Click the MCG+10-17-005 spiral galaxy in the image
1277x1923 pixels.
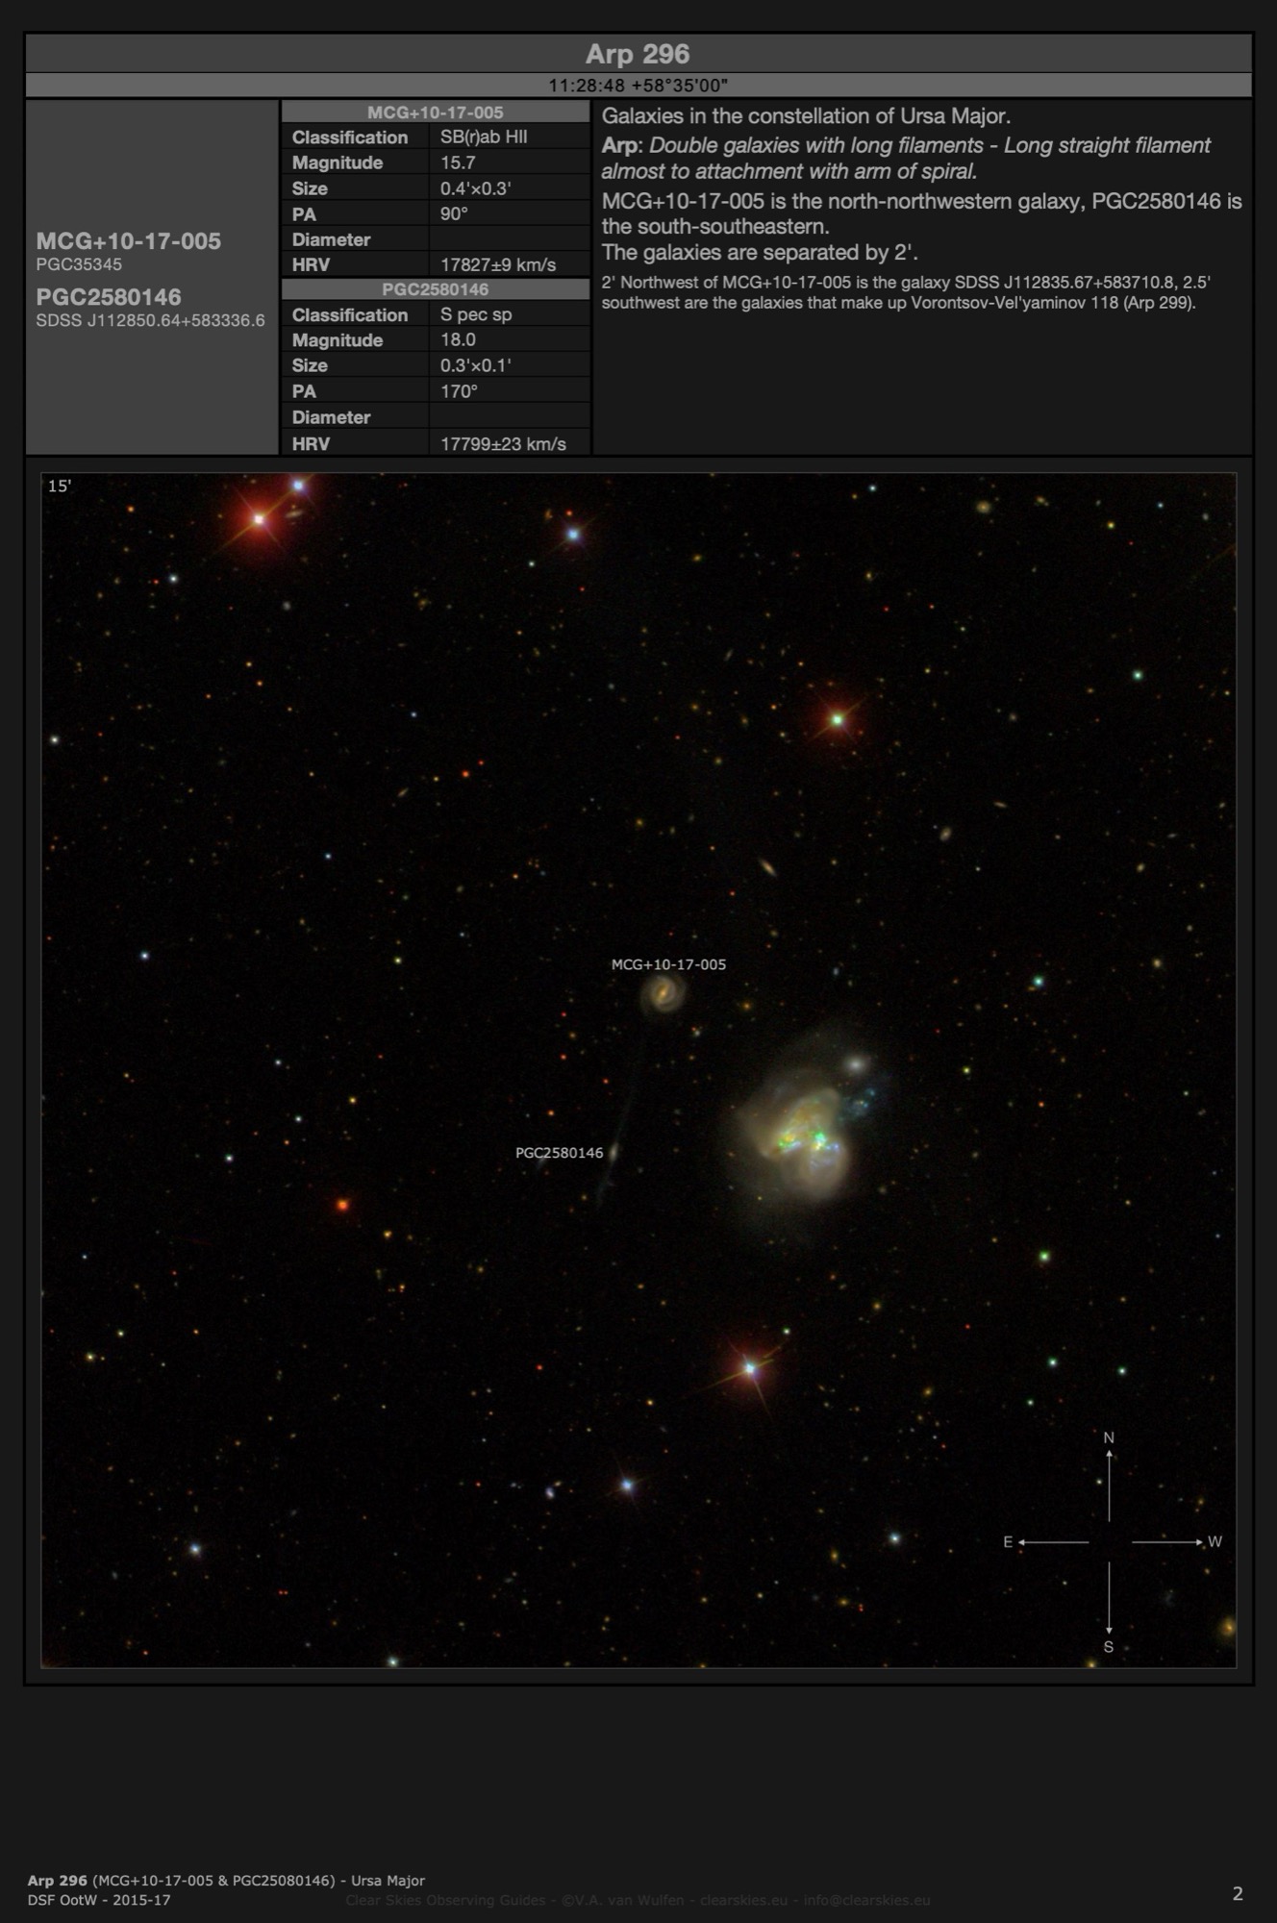pos(663,993)
